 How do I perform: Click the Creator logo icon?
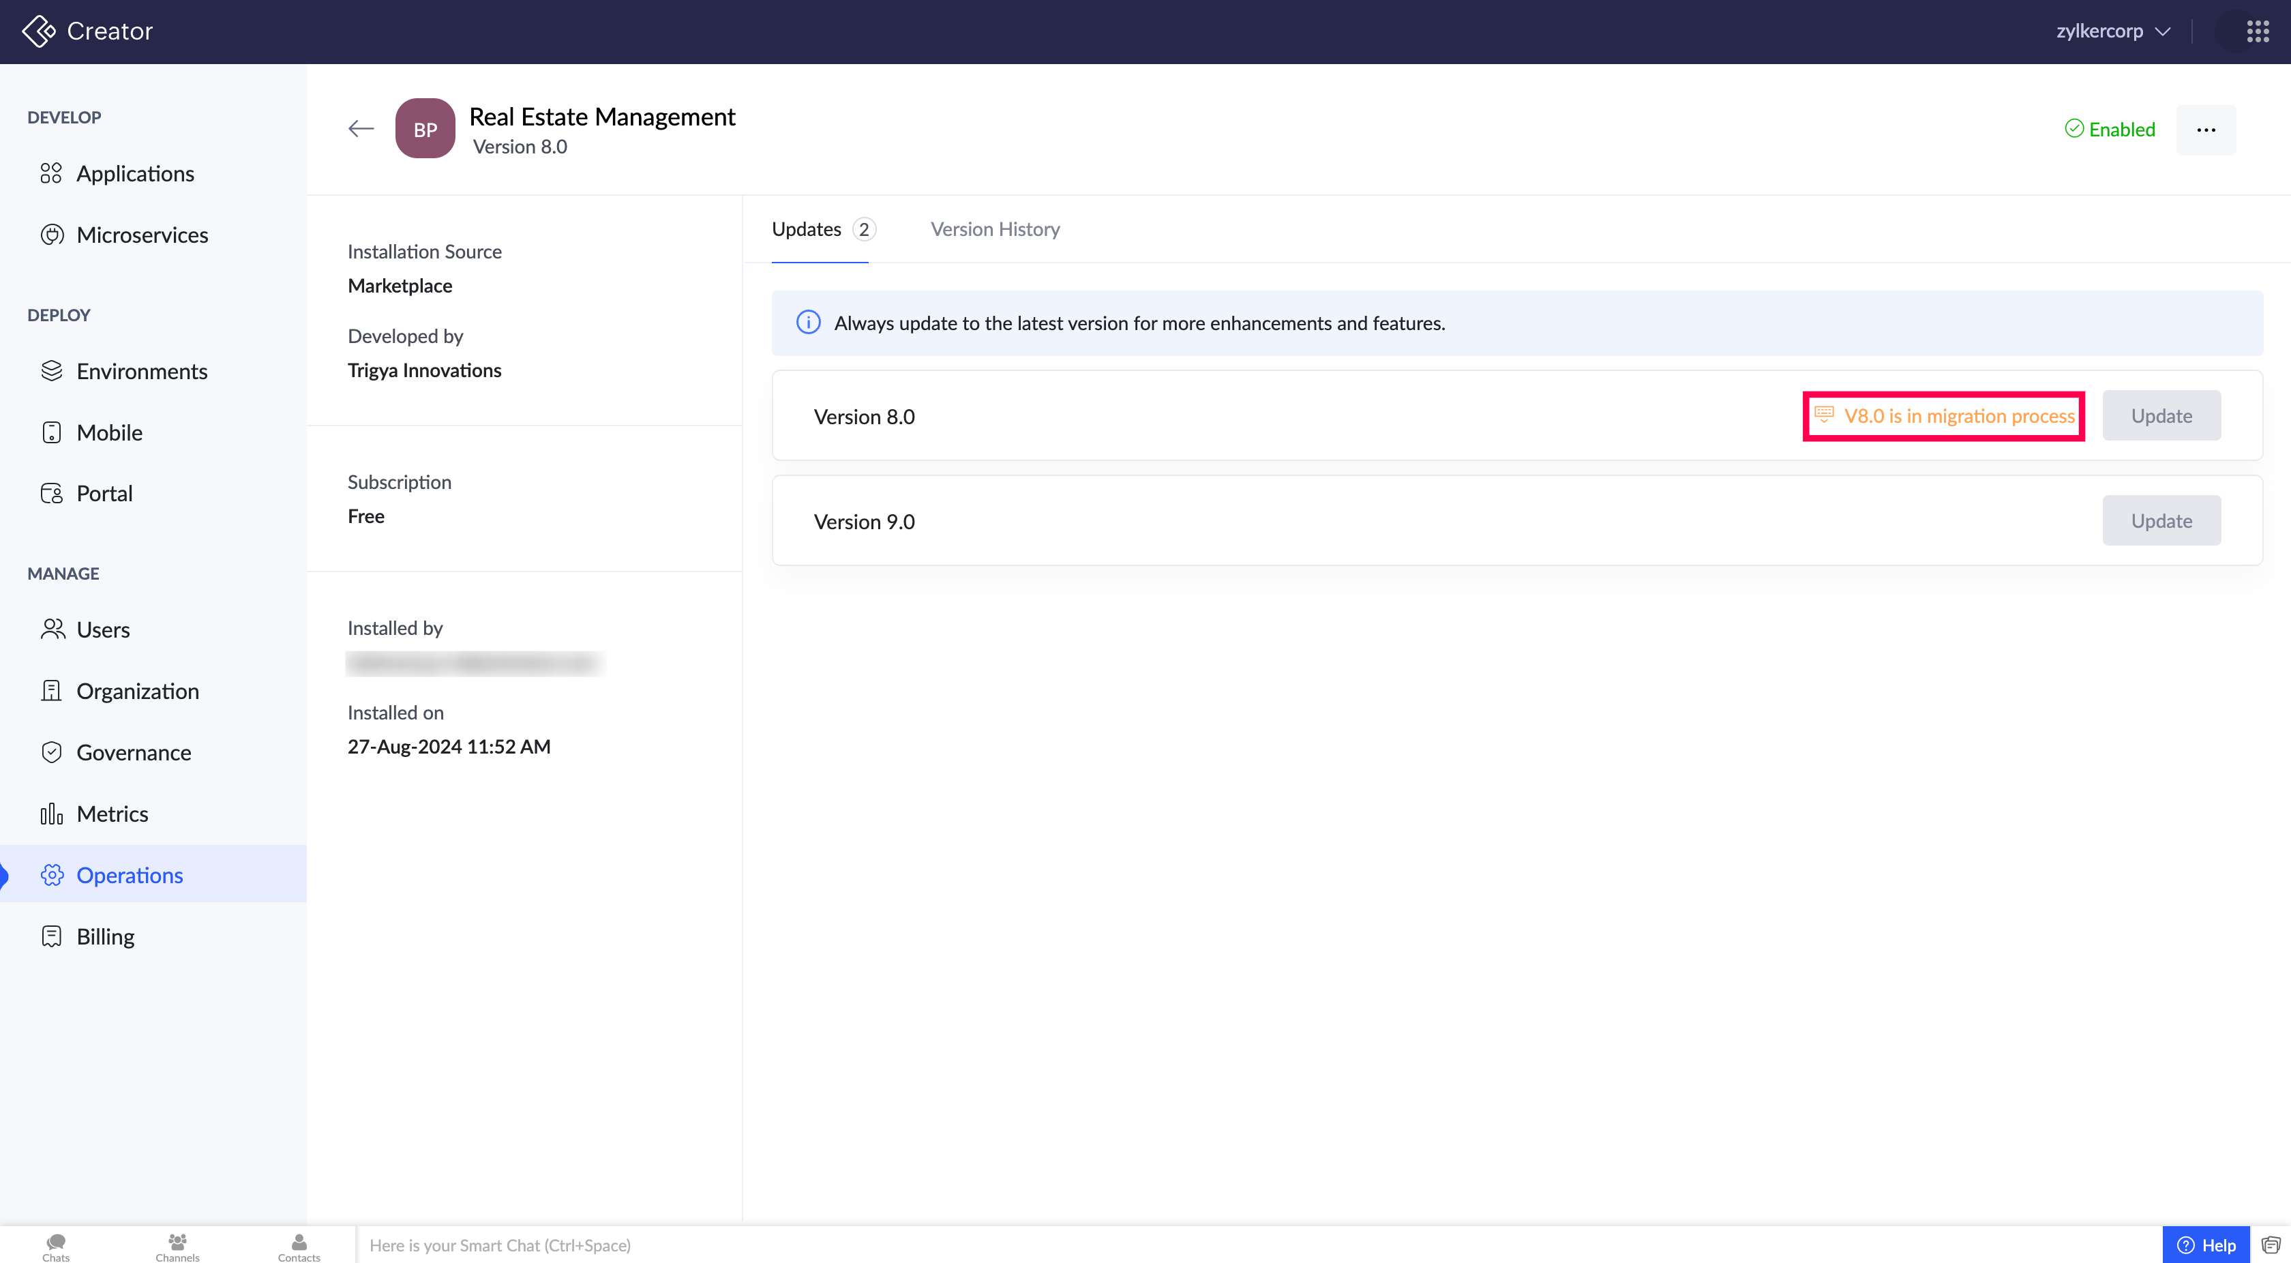coord(38,31)
